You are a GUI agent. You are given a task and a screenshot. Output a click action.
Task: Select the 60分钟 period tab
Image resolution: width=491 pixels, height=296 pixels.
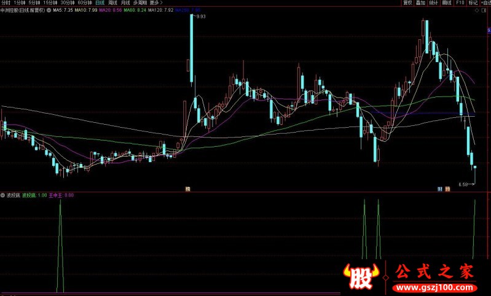pos(85,2)
